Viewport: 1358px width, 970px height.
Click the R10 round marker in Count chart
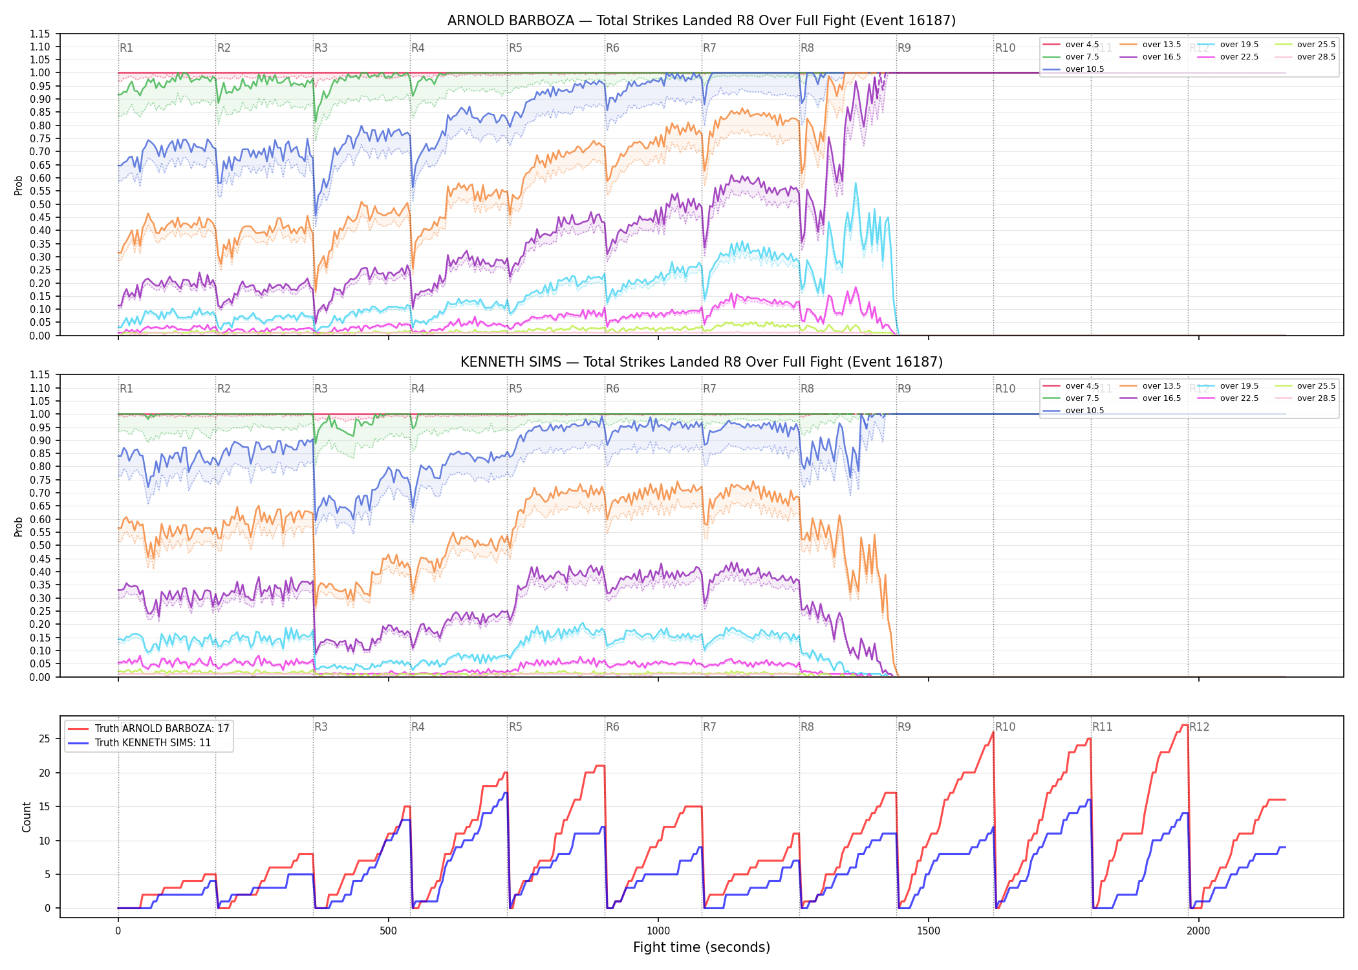tap(1005, 727)
